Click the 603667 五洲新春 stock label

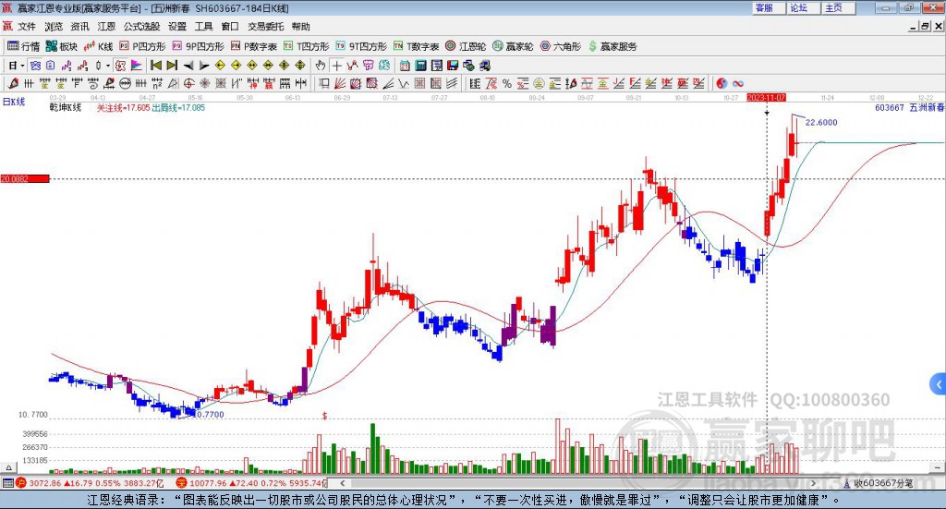click(x=910, y=107)
